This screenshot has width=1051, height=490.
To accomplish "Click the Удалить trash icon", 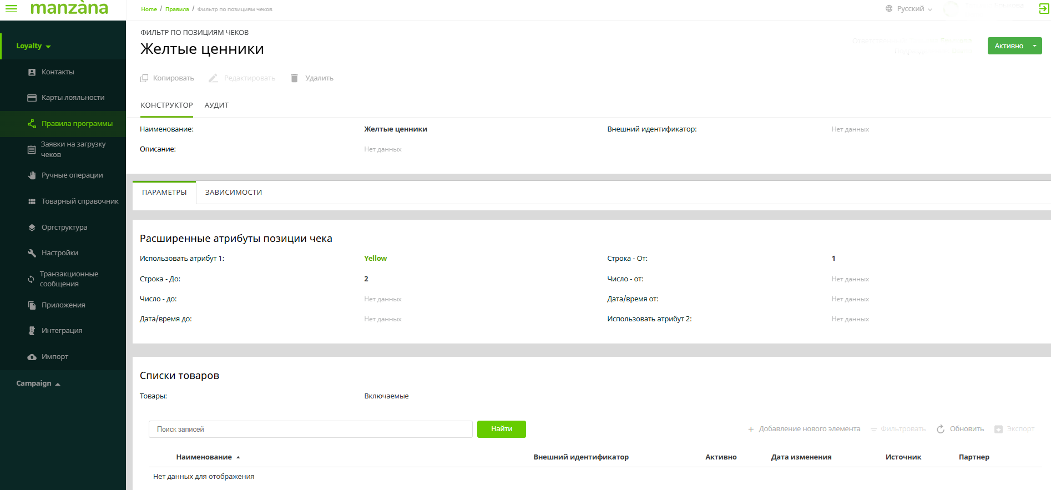I will pyautogui.click(x=295, y=78).
